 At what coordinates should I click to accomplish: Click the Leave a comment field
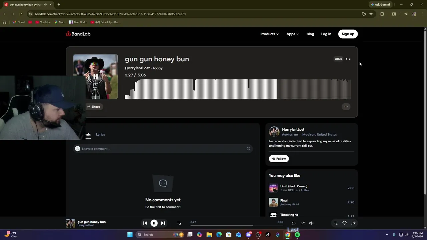pyautogui.click(x=163, y=149)
